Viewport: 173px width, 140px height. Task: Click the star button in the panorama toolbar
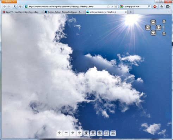tap(100, 133)
